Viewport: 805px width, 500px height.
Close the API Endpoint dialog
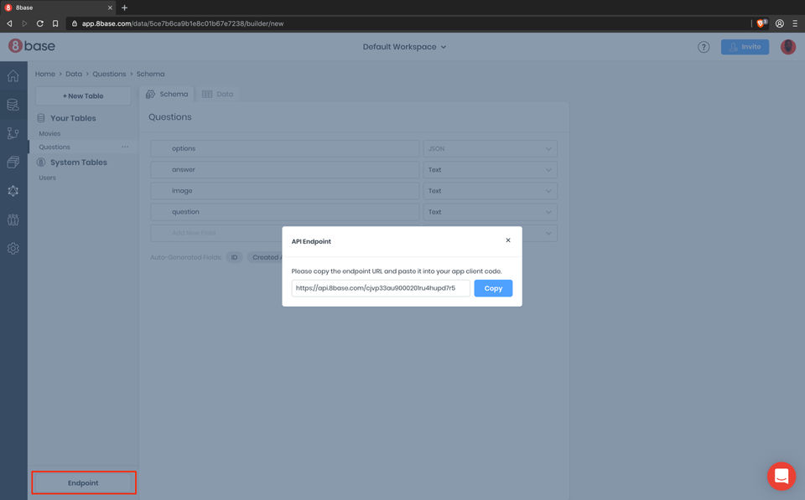coord(508,240)
